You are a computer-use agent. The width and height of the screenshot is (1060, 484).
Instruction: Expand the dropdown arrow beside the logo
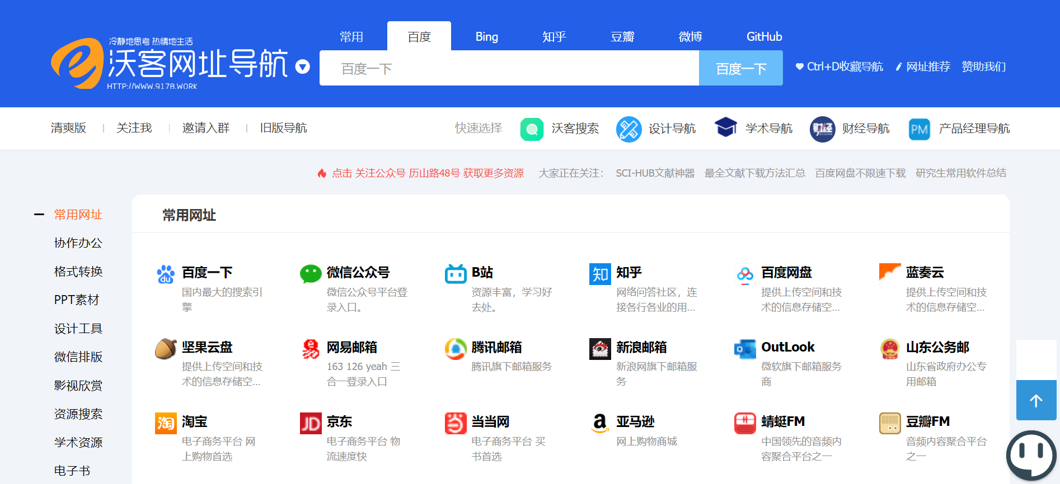click(303, 67)
